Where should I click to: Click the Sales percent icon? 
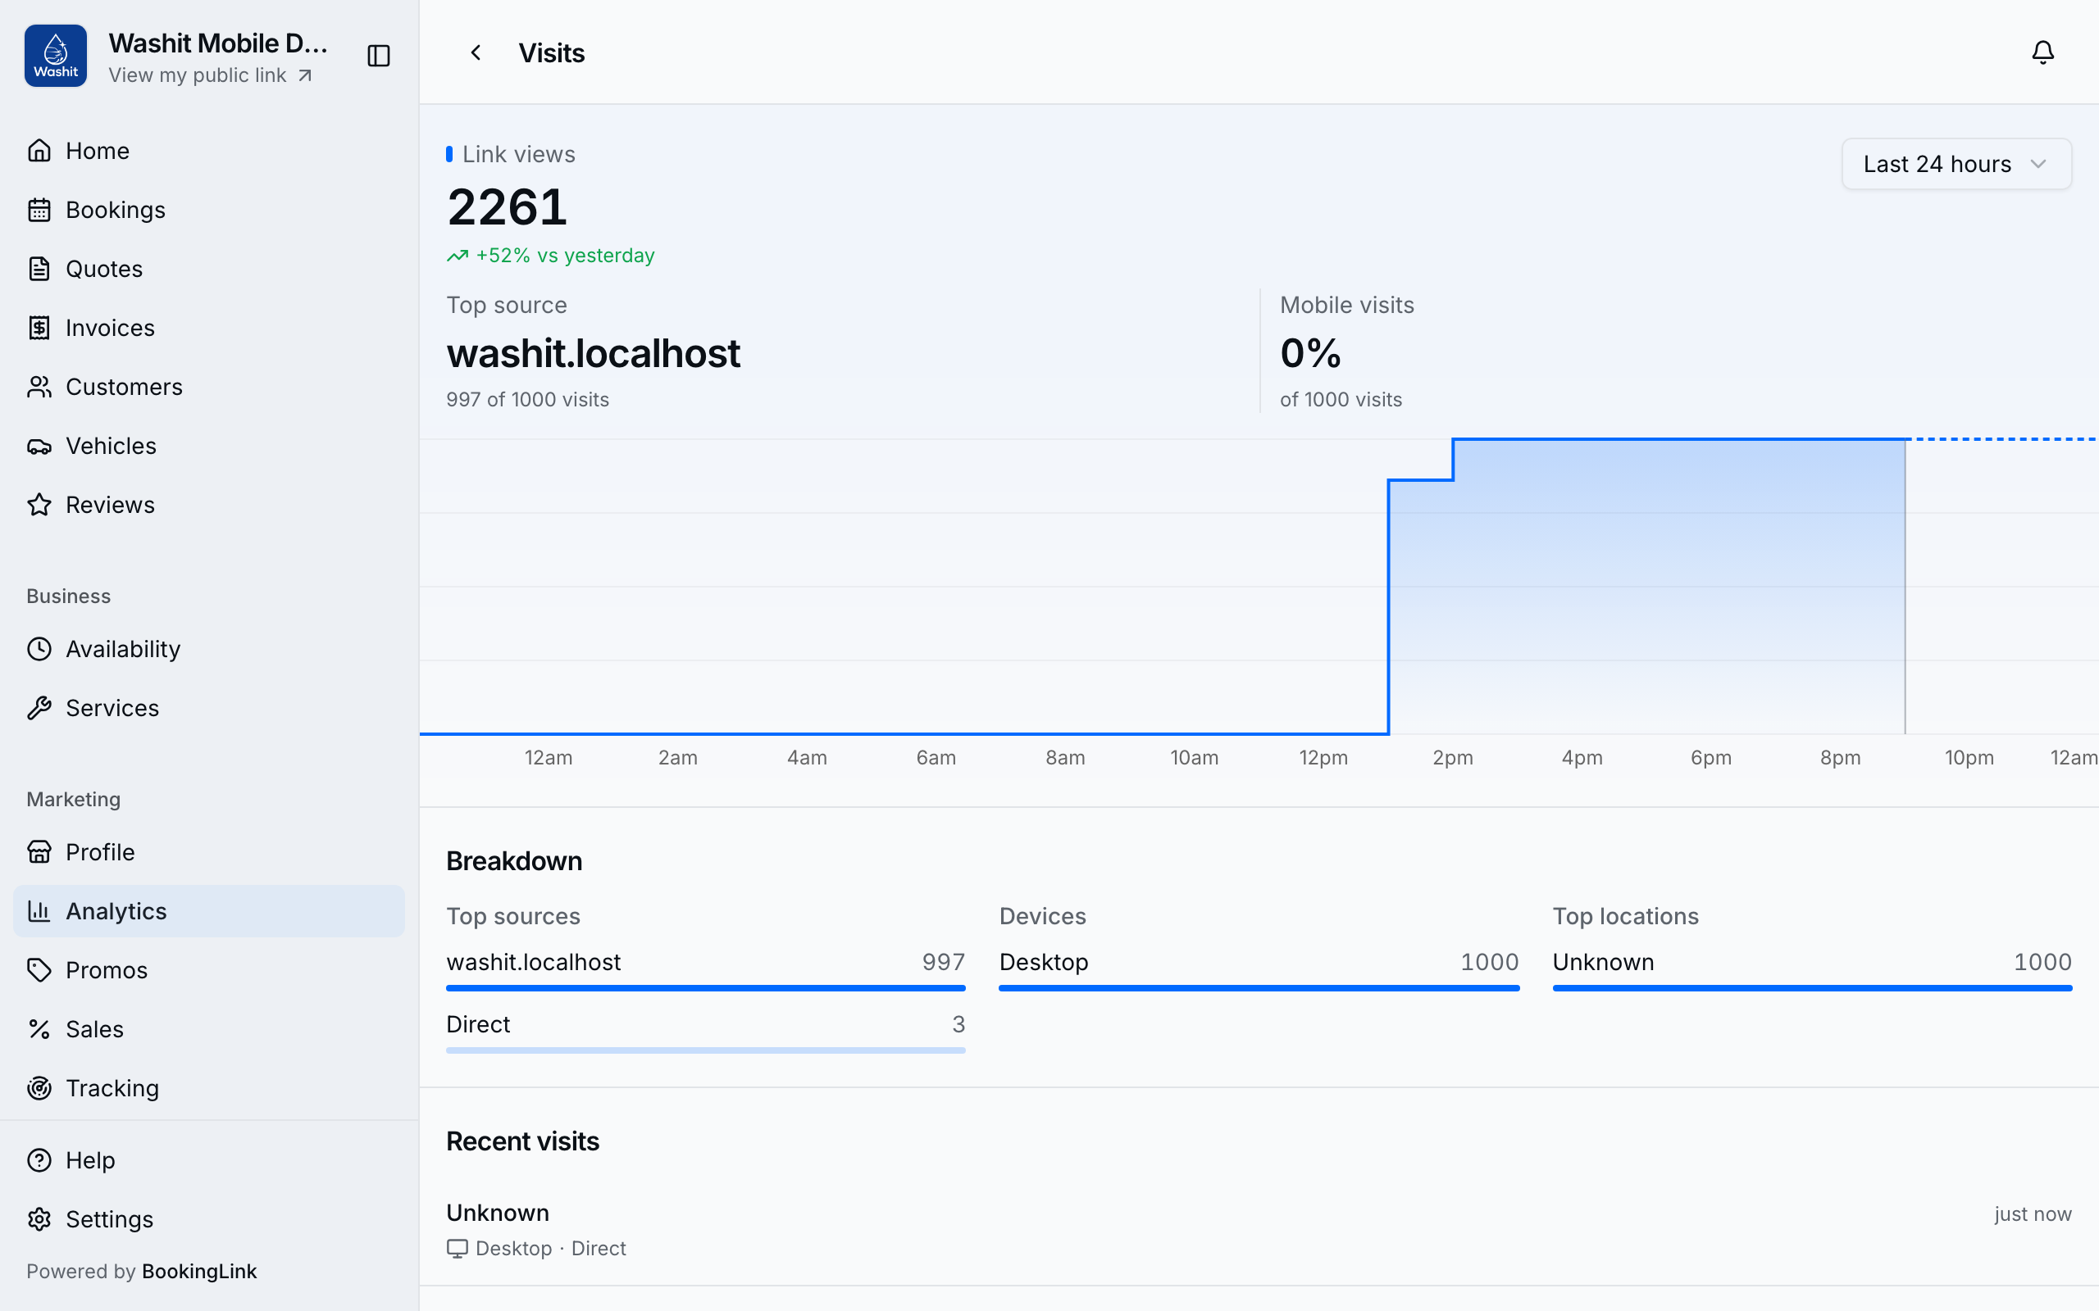point(39,1028)
